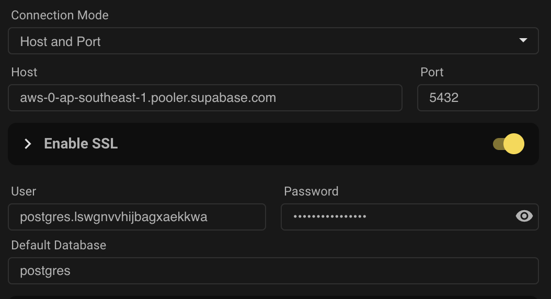Click the 'Default Database' label
Screen dimensions: 551x299
[59, 245]
